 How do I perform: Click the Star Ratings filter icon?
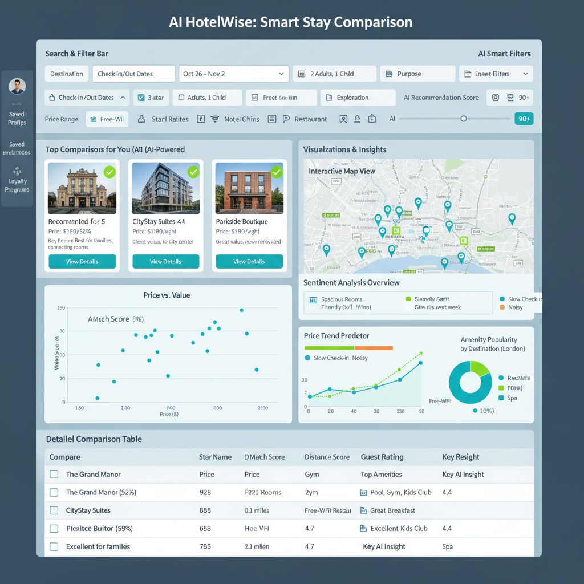142,119
